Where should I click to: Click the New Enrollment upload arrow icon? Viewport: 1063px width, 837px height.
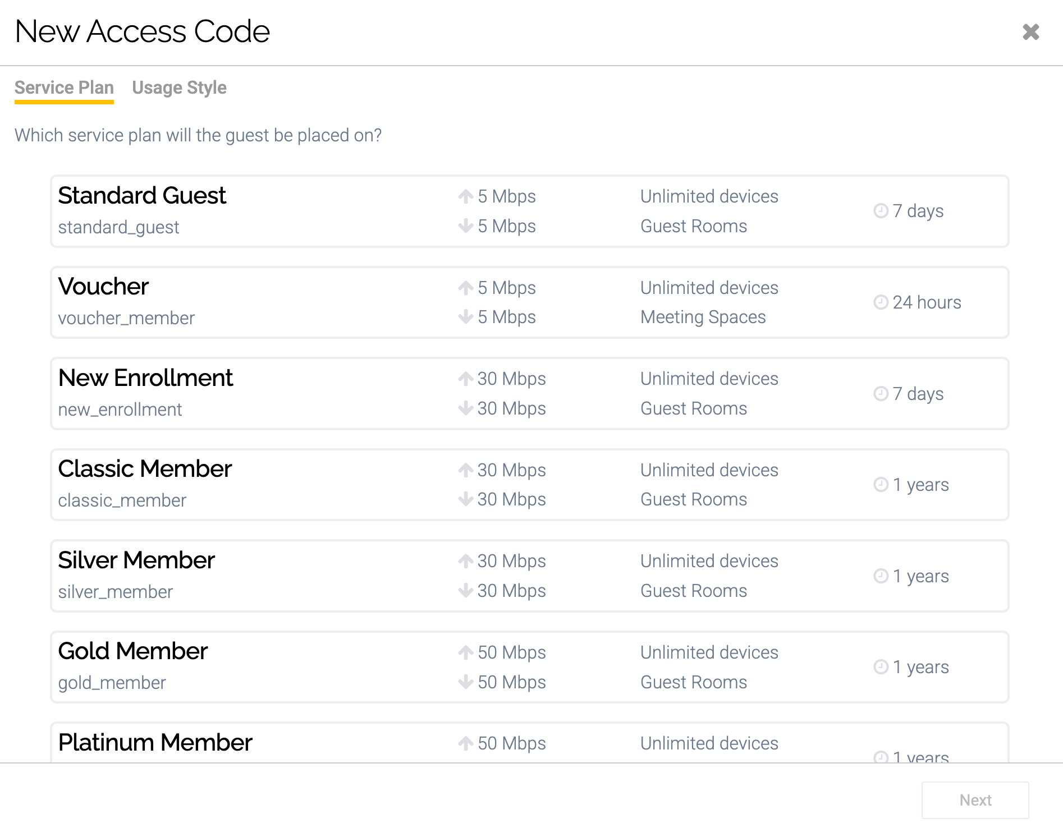click(x=465, y=379)
